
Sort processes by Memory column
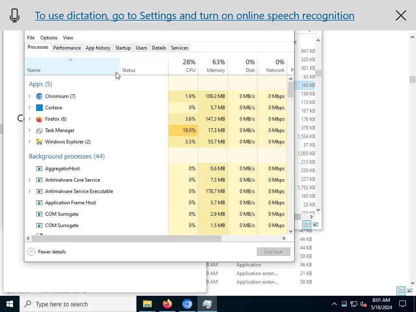(x=213, y=66)
